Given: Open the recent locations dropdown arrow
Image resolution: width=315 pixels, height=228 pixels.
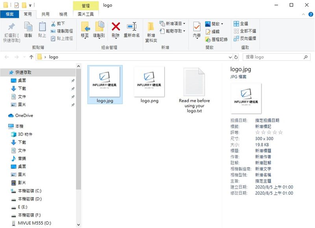Looking at the screenshot, I should click(x=24, y=57).
